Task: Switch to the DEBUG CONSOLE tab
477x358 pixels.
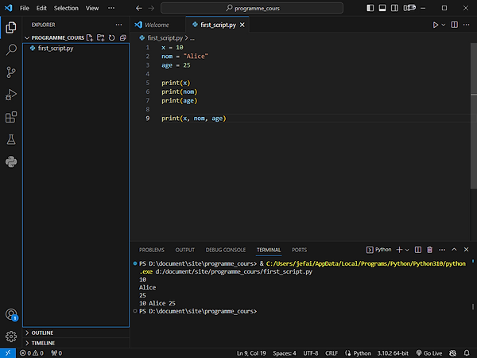Action: (x=226, y=250)
